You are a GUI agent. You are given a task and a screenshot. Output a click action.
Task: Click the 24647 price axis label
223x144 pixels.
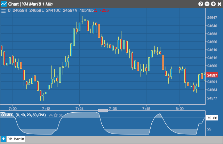212,17
